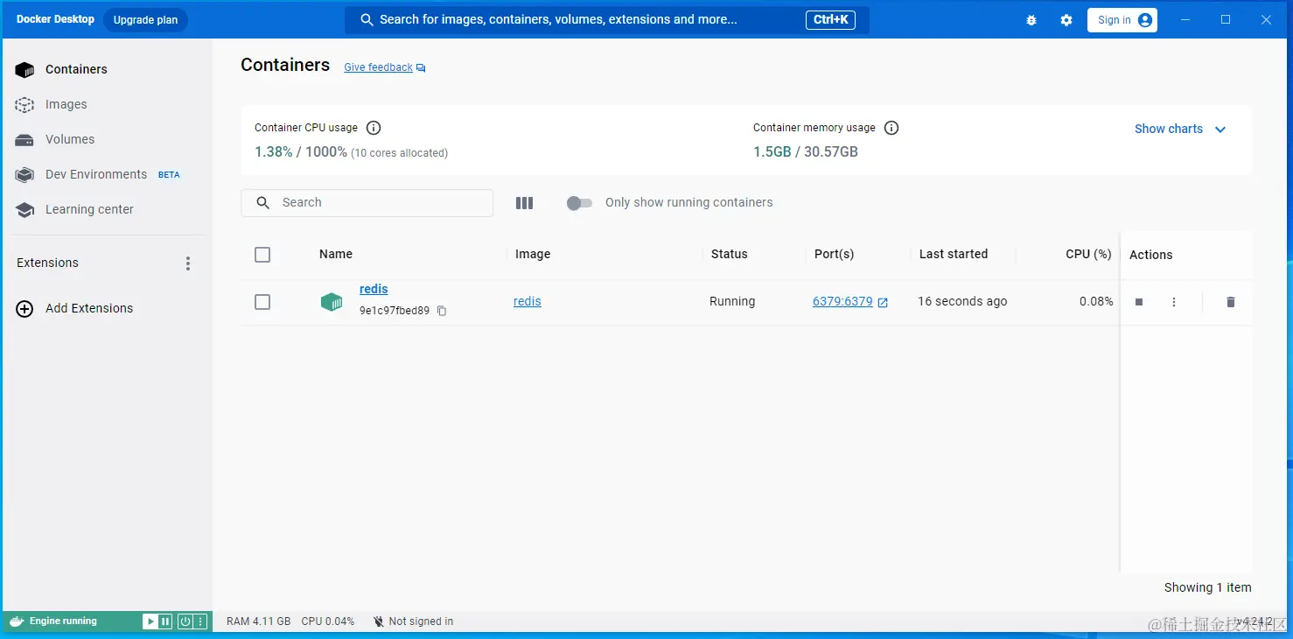
Task: Open the column visibility icon
Action: coord(524,203)
